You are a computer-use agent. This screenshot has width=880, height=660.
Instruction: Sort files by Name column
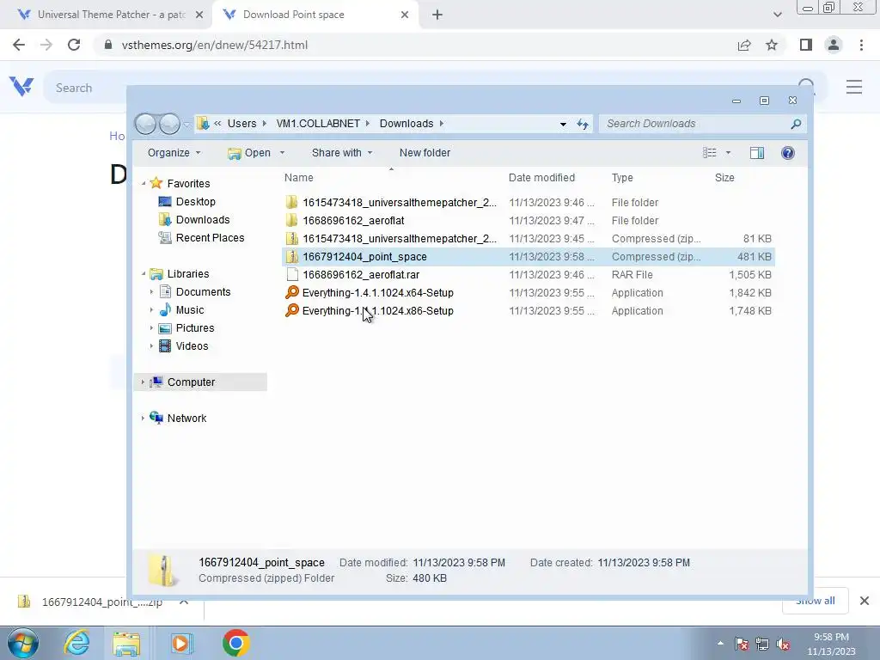point(298,177)
